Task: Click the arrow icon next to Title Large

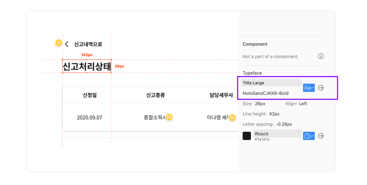Action: click(x=321, y=88)
